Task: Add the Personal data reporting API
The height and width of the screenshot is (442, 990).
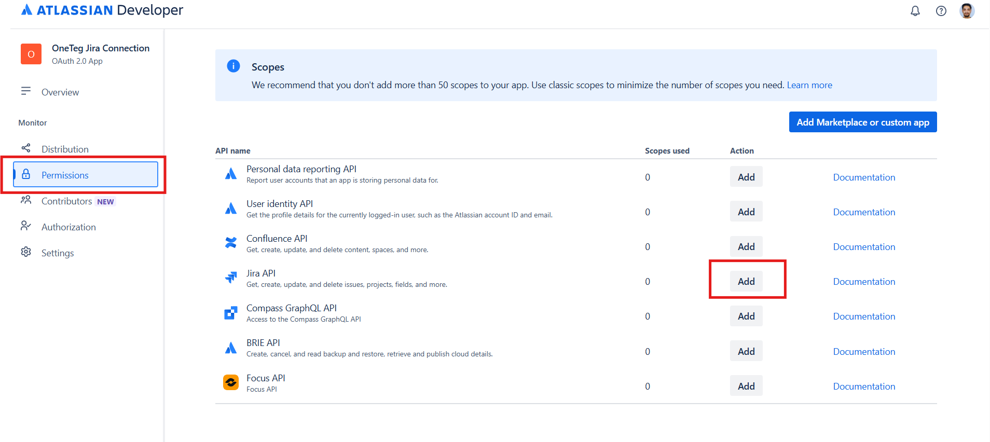Action: tap(746, 177)
